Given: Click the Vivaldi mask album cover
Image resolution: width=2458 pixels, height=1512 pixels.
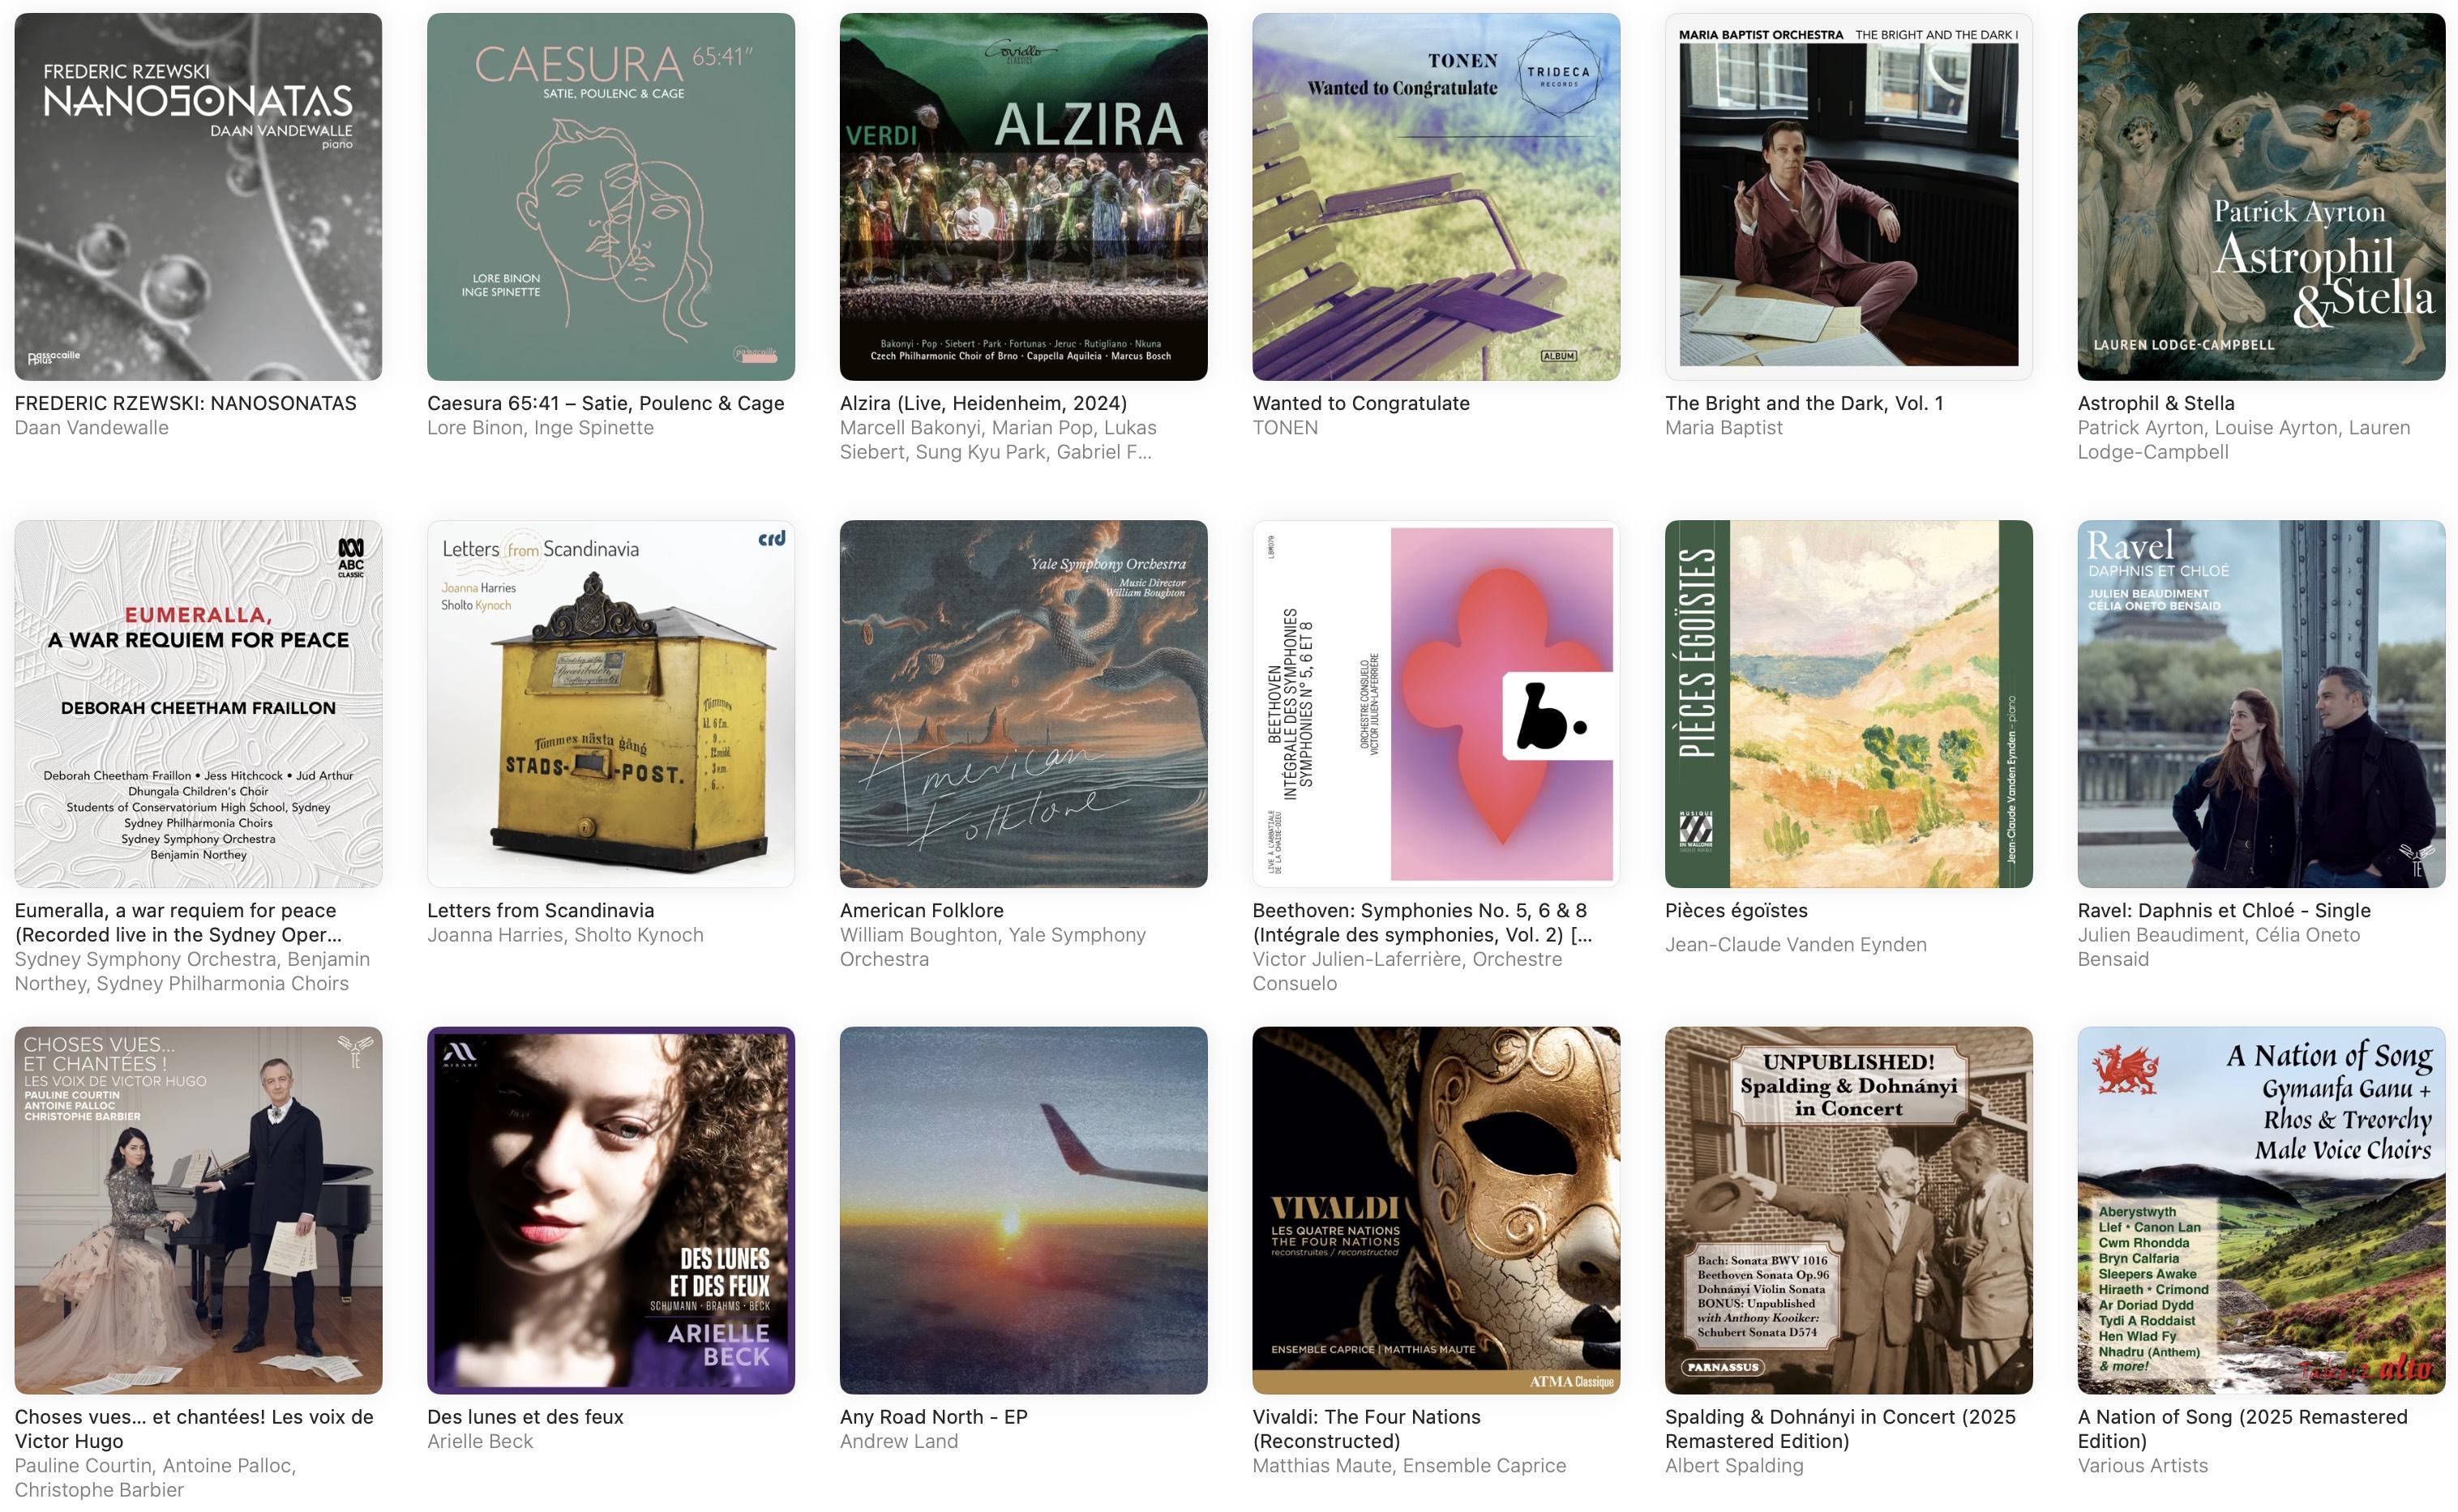Looking at the screenshot, I should pos(1437,1210).
